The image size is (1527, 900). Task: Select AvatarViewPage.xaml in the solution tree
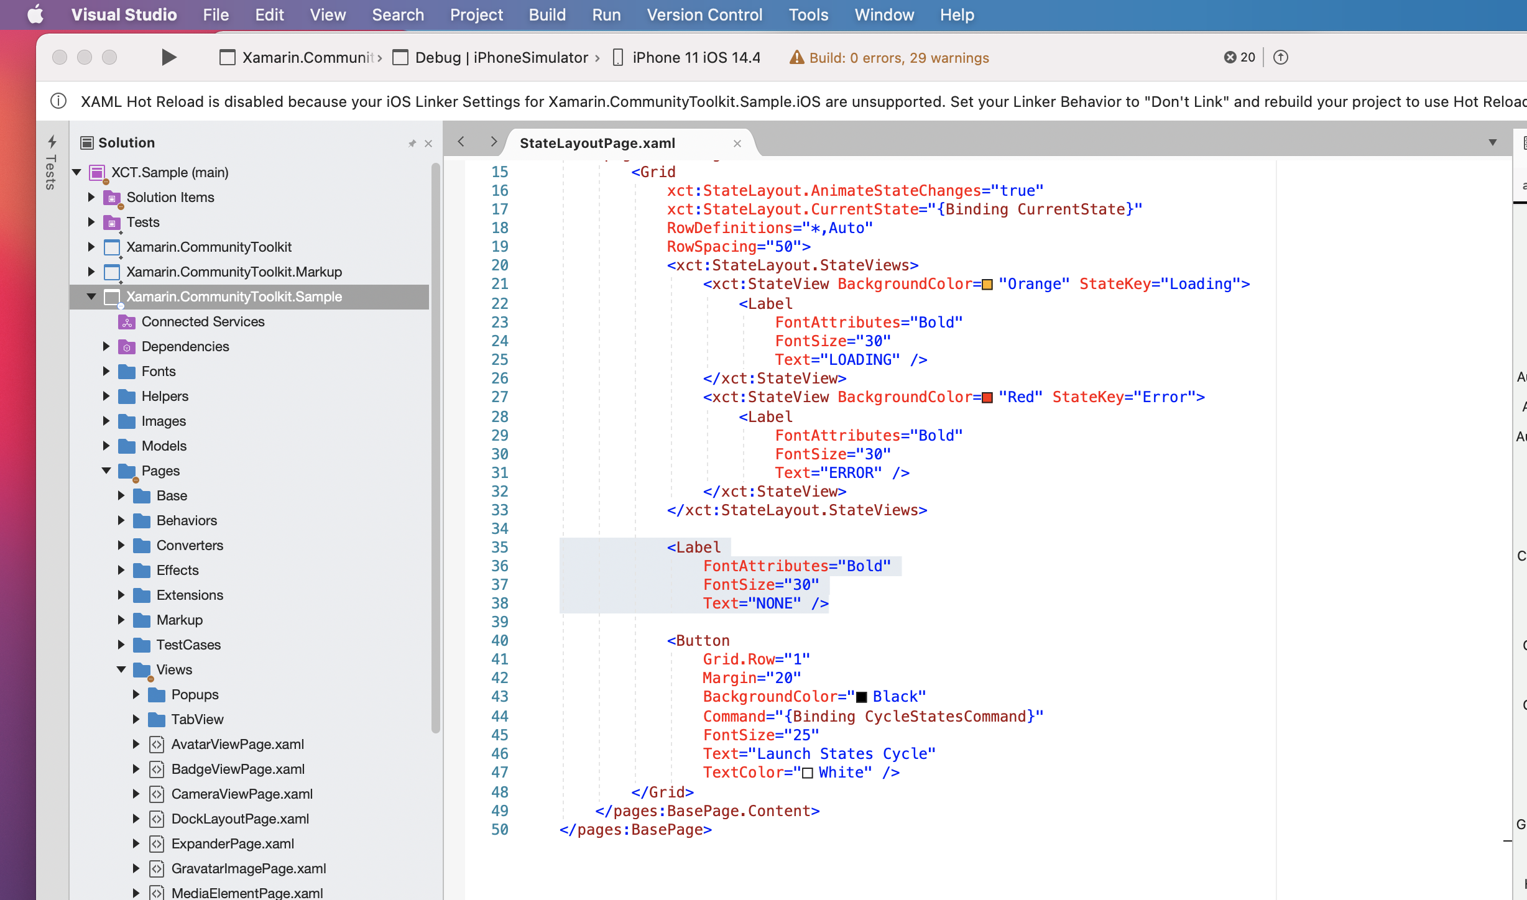[x=238, y=744]
